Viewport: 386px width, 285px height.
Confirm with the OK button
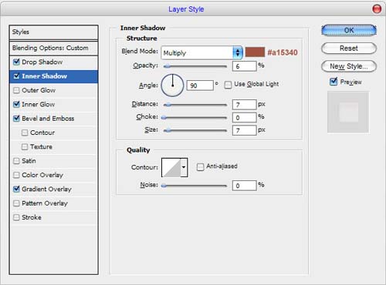pos(349,30)
